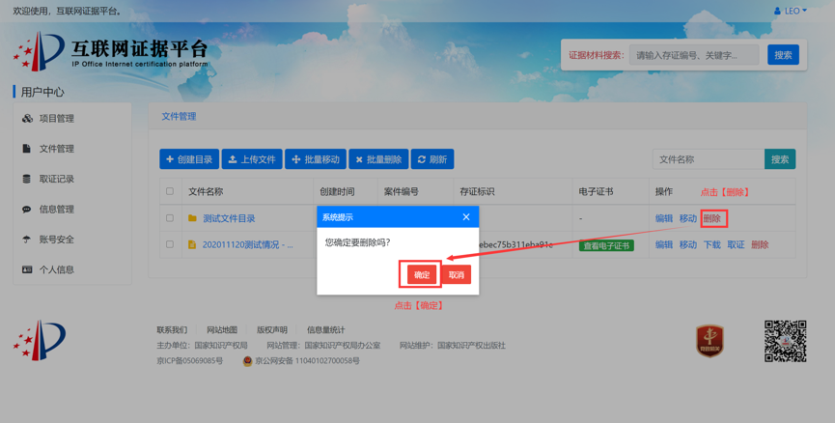Click the 账号安全 umbrella icon
Viewport: 835px width, 423px height.
point(27,240)
